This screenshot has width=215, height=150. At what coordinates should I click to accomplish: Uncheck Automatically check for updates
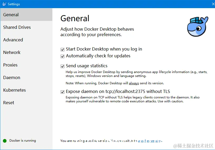pos(63,56)
